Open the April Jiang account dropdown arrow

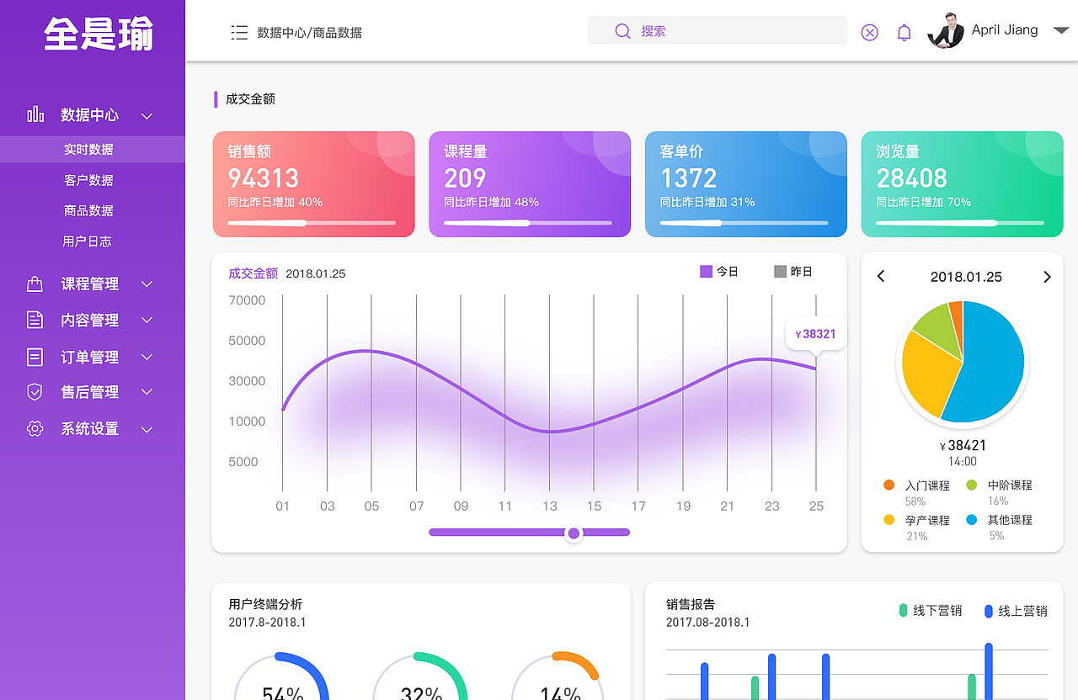(1061, 30)
